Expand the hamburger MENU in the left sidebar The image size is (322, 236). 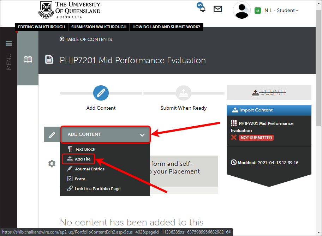pyautogui.click(x=8, y=43)
